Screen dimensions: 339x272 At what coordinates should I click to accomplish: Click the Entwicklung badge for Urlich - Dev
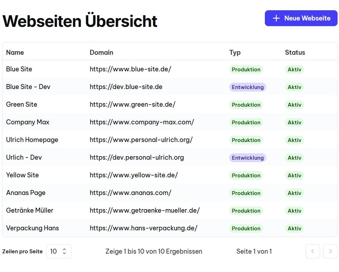click(248, 158)
